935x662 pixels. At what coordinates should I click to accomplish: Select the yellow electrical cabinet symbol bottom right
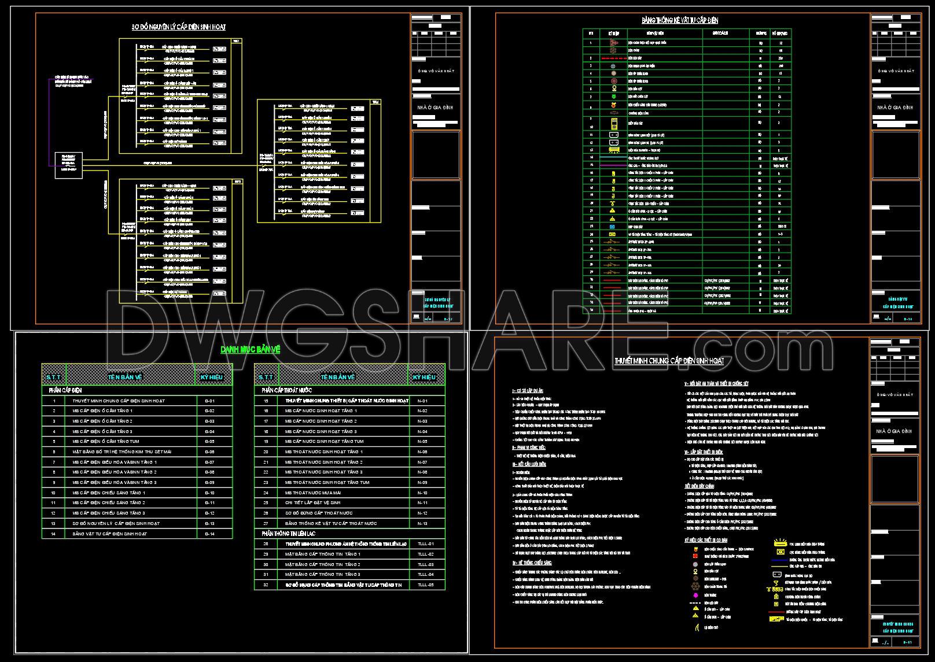click(x=776, y=619)
